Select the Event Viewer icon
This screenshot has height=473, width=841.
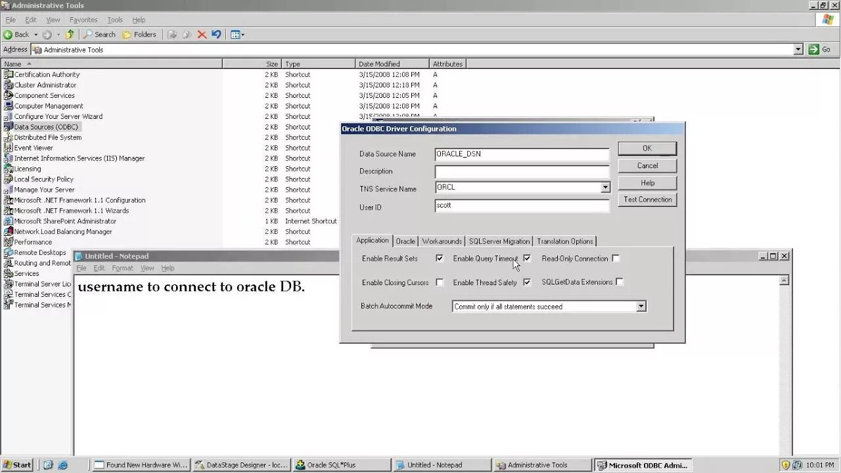(x=9, y=148)
